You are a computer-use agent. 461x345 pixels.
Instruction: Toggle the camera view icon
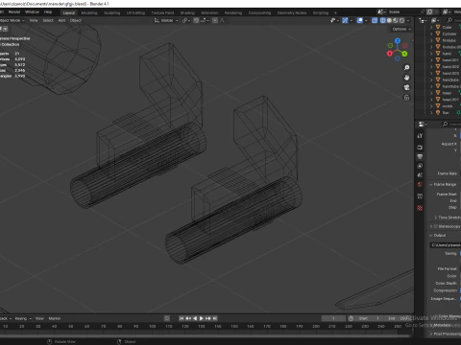pyautogui.click(x=406, y=87)
